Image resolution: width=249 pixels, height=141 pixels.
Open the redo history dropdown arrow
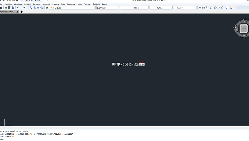click(x=27, y=8)
